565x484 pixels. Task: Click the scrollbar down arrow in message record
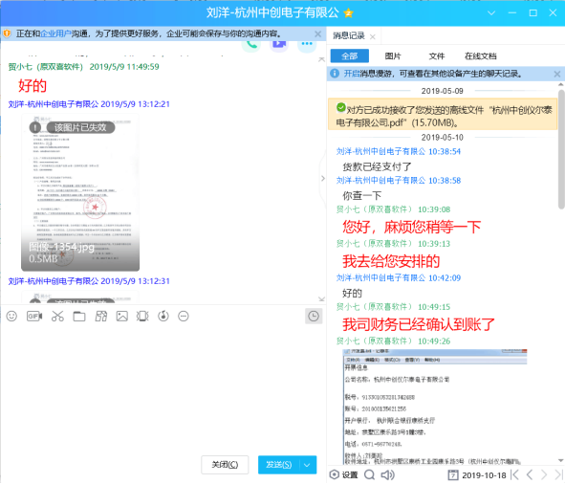point(560,460)
